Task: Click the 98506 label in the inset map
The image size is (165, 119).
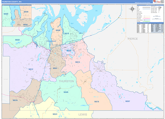Action: point(26,12)
